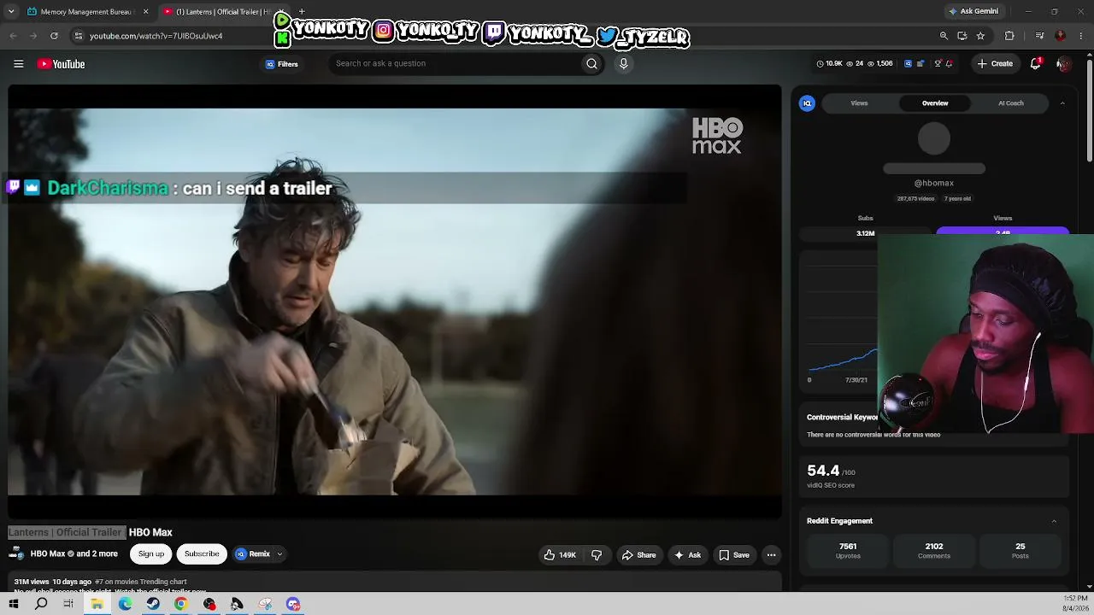View site information icon in address bar
1094x615 pixels.
click(x=79, y=36)
